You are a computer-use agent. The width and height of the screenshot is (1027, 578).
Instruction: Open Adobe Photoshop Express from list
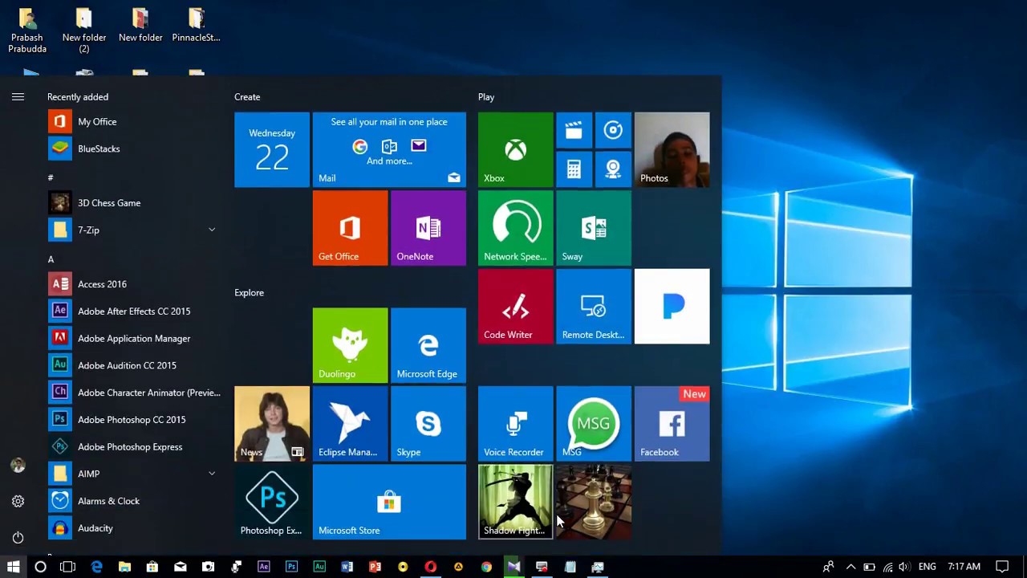(134, 447)
